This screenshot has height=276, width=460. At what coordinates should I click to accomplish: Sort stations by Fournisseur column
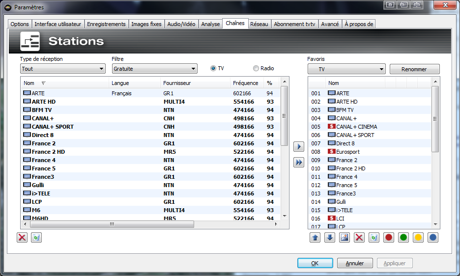pyautogui.click(x=195, y=83)
